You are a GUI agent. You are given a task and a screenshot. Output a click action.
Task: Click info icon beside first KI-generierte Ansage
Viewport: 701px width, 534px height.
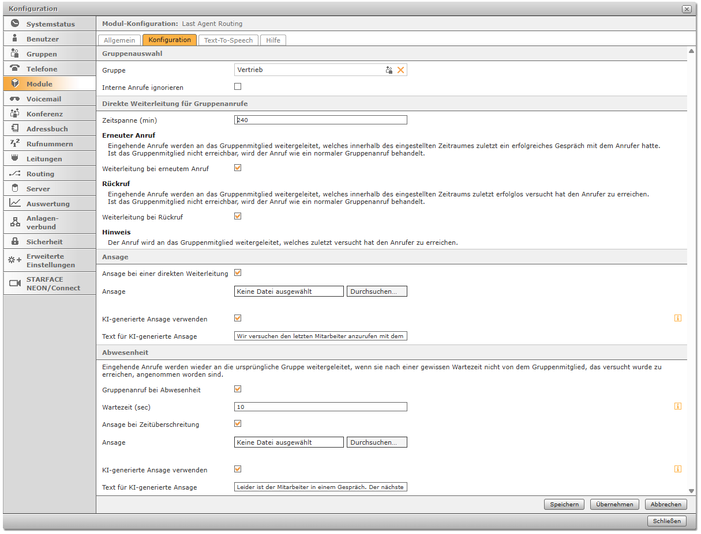tap(678, 318)
